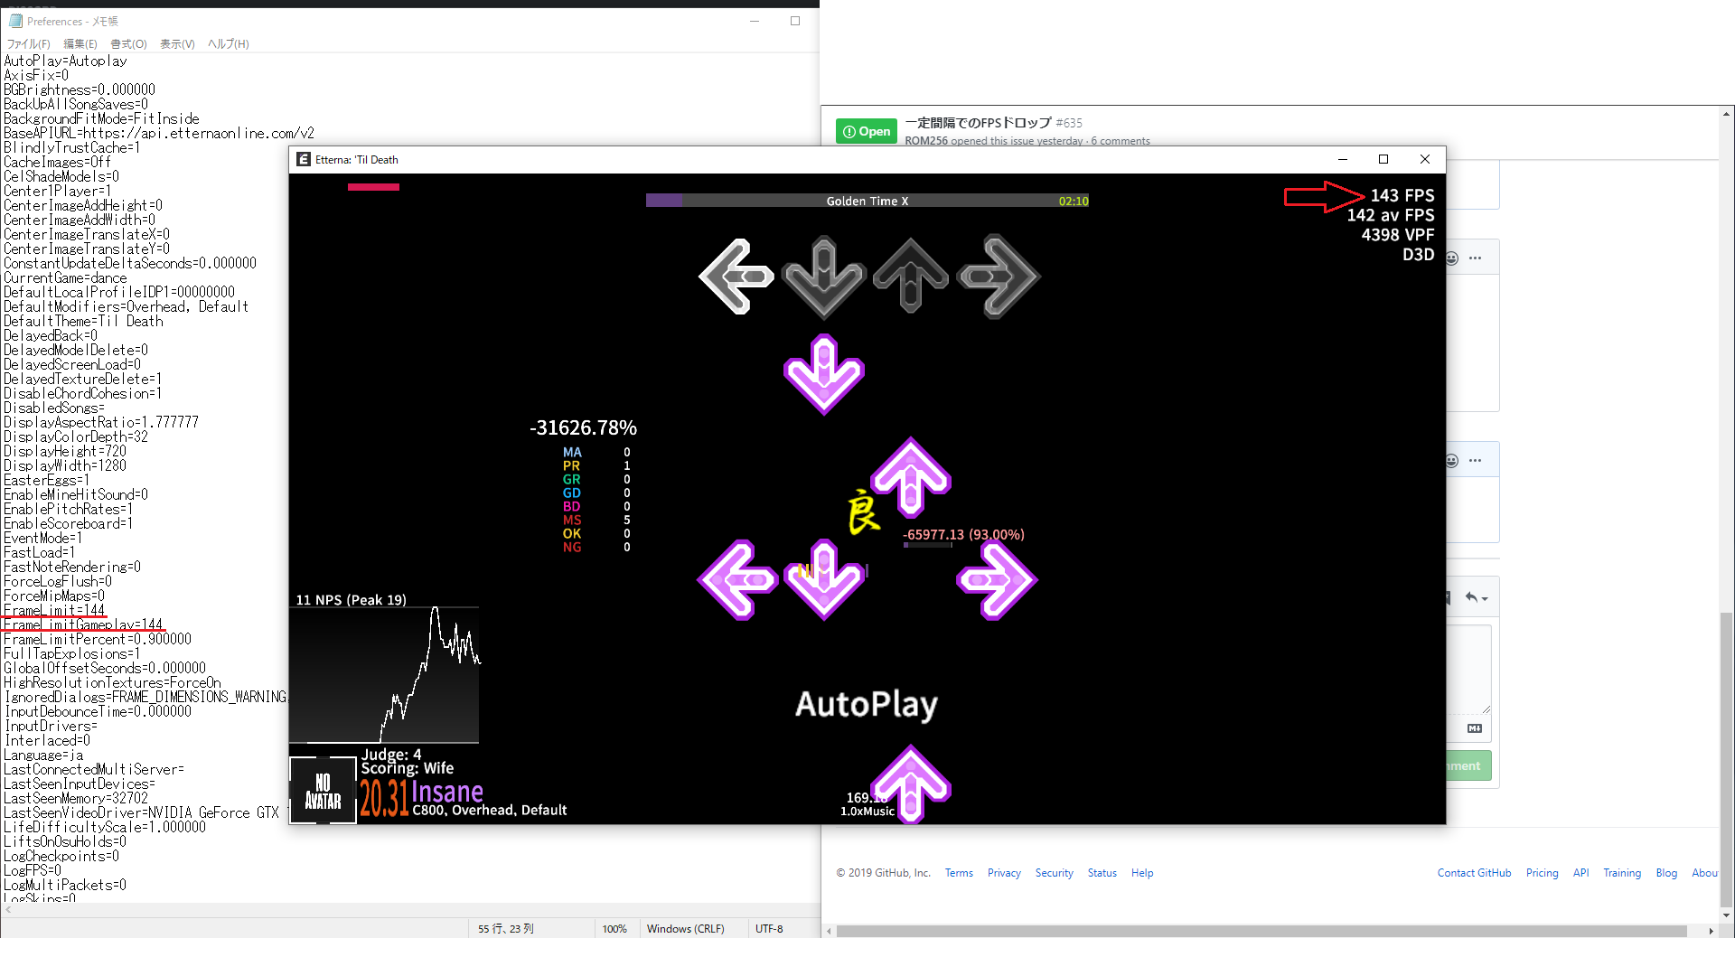
Task: Click the right arrow receptor in Etterna
Action: click(x=998, y=277)
